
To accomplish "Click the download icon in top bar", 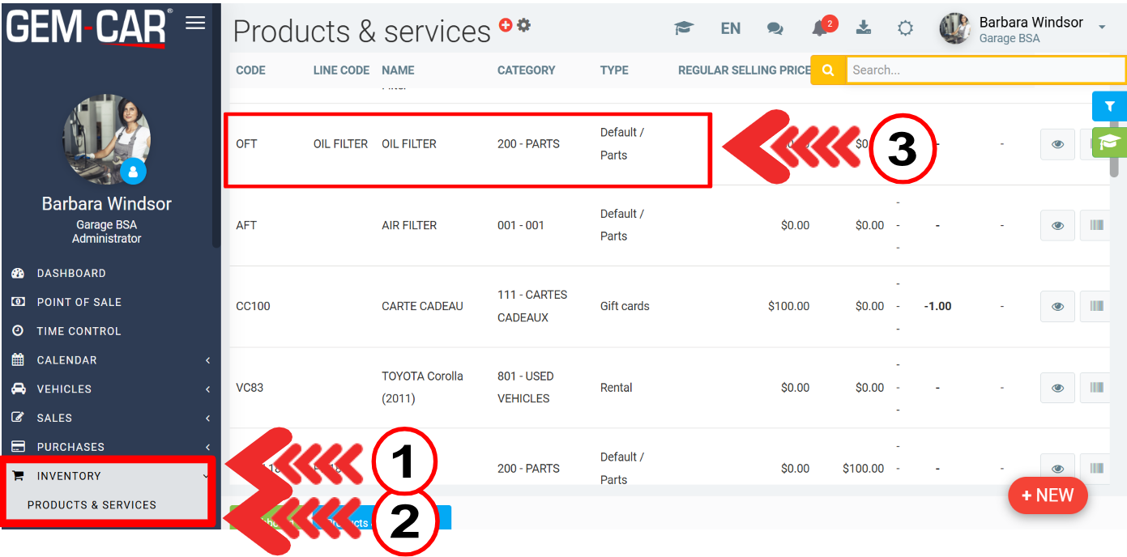I will point(864,28).
